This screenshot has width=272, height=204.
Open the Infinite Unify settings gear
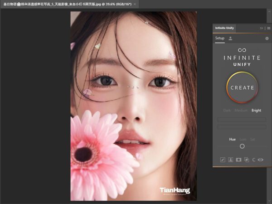tap(267, 39)
